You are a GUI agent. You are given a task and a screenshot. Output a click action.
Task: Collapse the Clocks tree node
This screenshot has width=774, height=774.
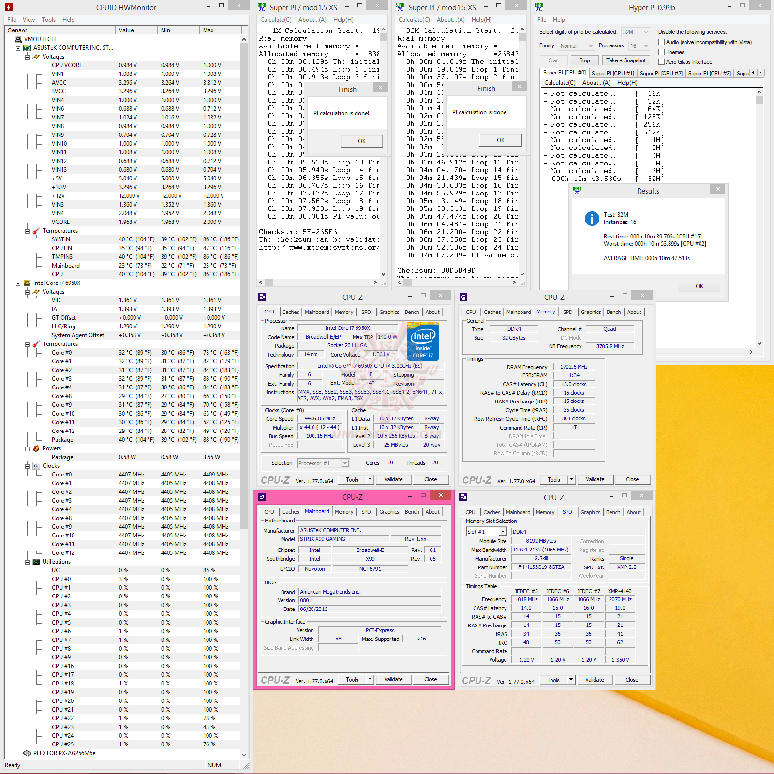point(28,466)
